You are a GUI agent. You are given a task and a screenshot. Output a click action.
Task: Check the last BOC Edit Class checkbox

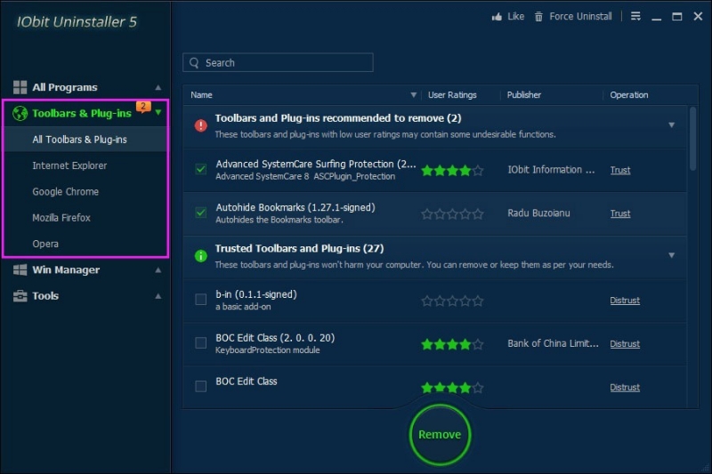point(201,387)
